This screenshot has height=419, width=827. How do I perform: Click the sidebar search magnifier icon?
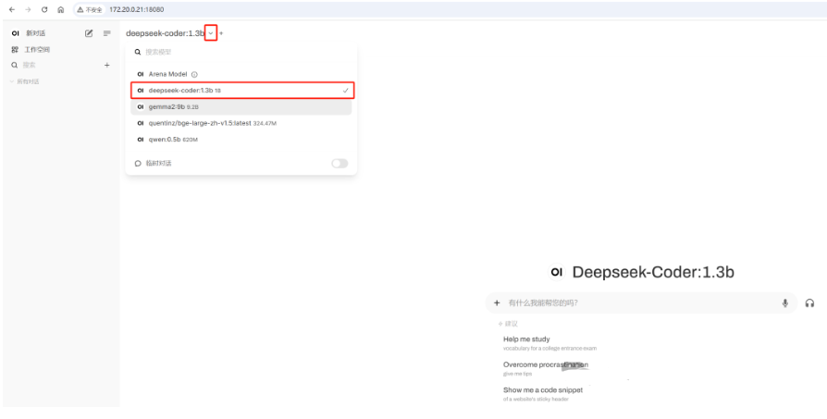click(15, 66)
